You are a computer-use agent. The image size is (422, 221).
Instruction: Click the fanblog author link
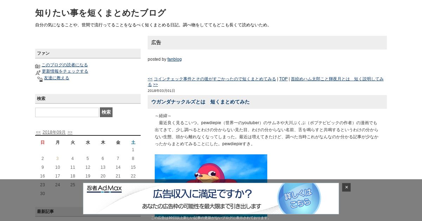[174, 59]
